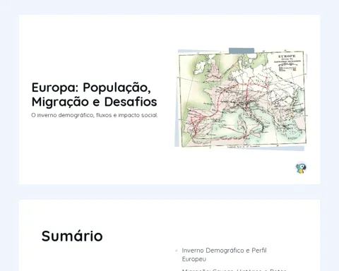This screenshot has width=339, height=271.
Task: Click the gray tape strip above the map
Action: [x=242, y=51]
